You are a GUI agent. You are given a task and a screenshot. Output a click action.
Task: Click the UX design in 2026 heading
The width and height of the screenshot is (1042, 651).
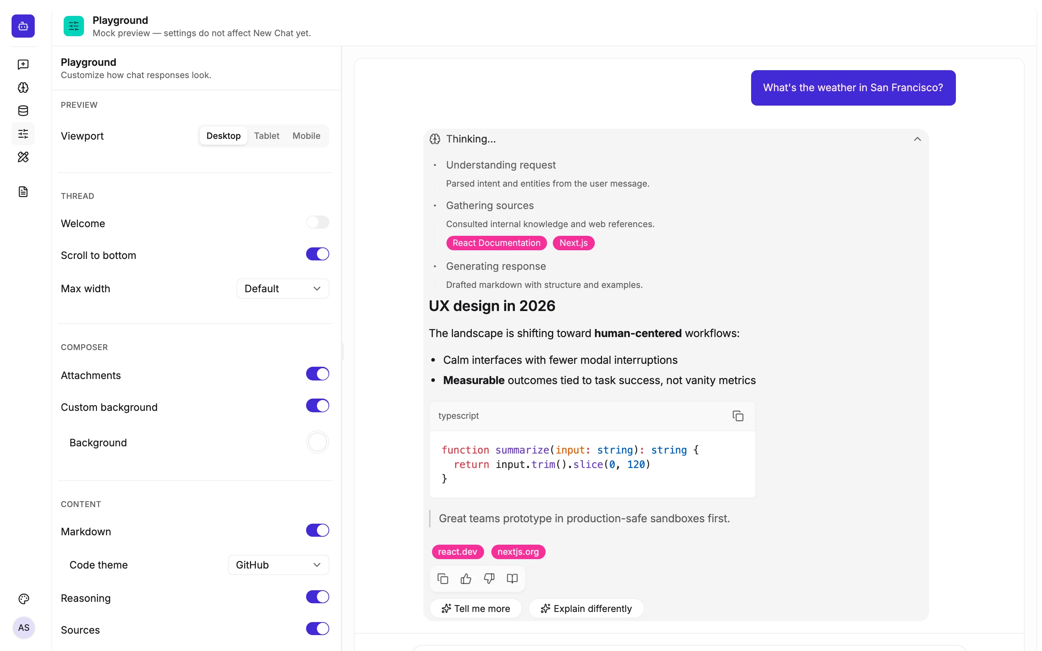[492, 306]
